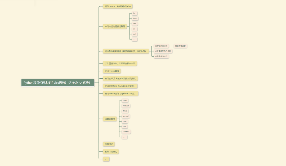
Task: Select the root node about Python if-else
Action: [58, 83]
